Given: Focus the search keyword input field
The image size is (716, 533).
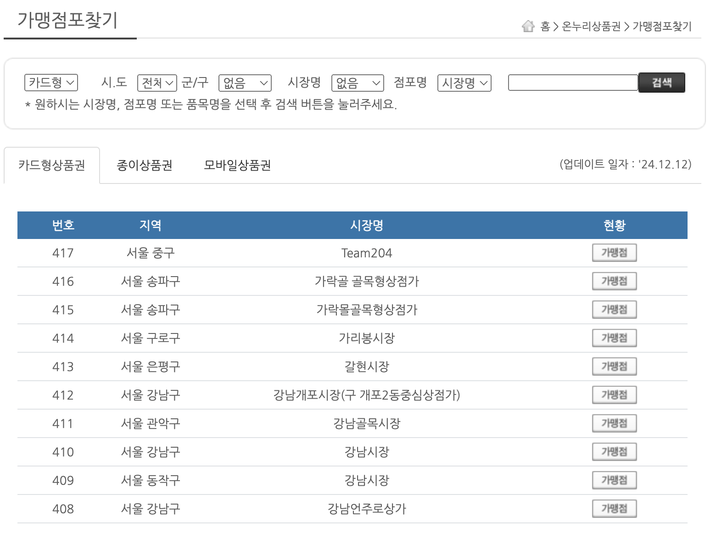Looking at the screenshot, I should pos(573,83).
